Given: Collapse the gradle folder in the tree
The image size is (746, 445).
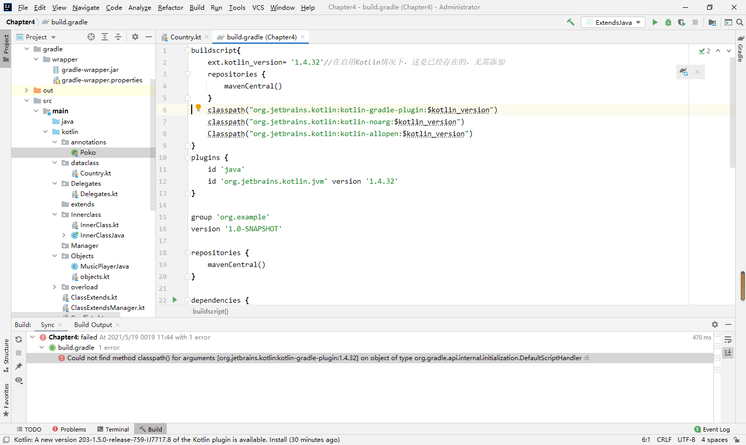Looking at the screenshot, I should (x=26, y=49).
